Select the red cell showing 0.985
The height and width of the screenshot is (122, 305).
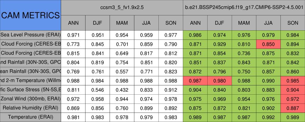click(293, 80)
